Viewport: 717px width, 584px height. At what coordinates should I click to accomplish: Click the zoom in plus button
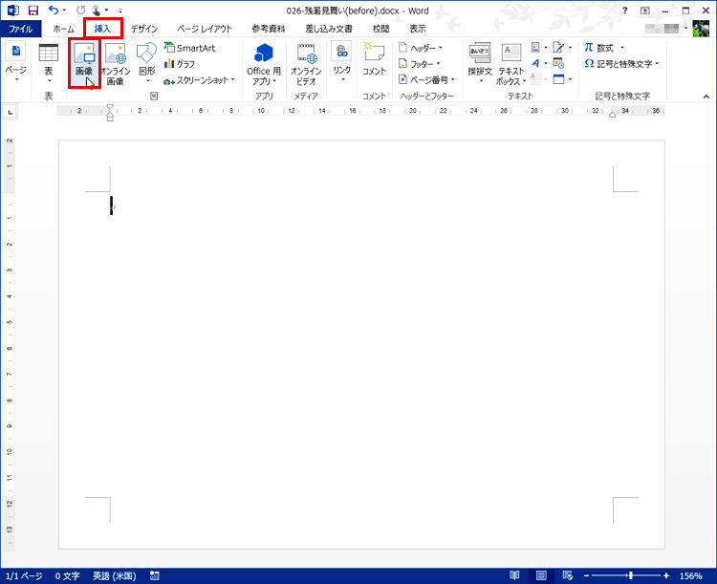666,575
